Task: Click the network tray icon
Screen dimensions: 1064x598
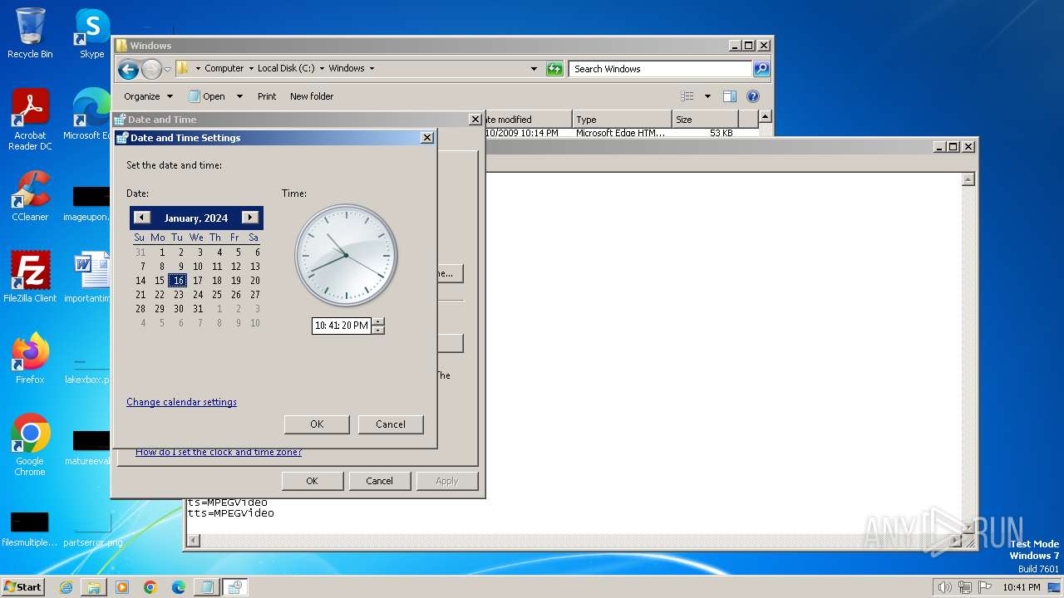Action: point(965,587)
